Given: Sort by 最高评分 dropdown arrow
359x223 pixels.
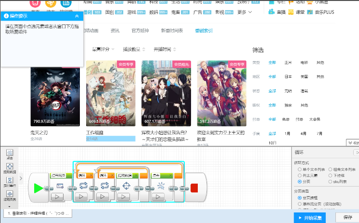Looking at the screenshot, I should pos(113,49).
